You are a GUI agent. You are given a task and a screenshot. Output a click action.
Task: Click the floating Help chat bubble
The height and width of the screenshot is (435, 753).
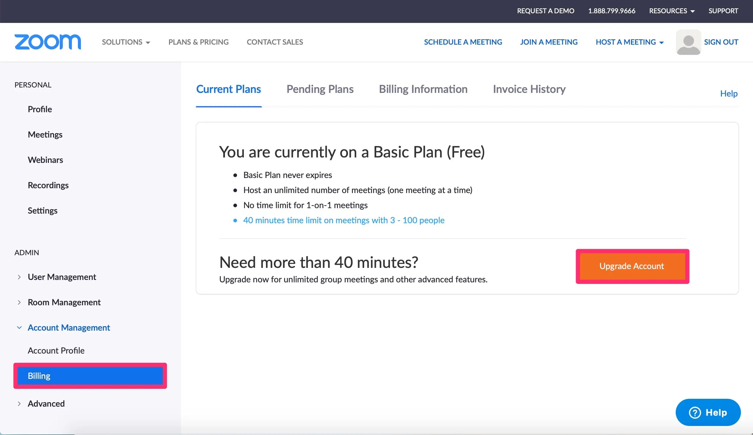click(708, 412)
